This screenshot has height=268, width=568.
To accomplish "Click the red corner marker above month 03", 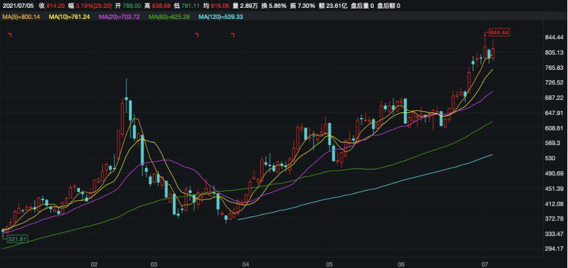I will click(196, 35).
